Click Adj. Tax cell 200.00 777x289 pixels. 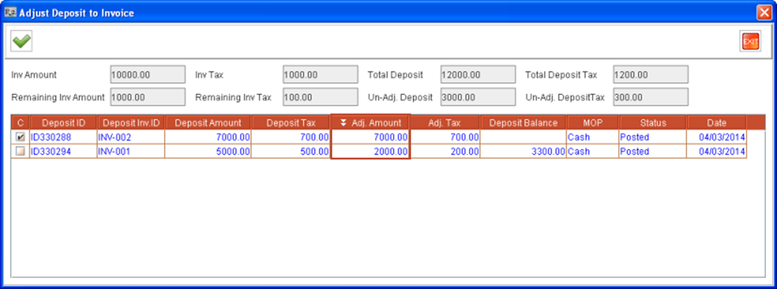[445, 152]
